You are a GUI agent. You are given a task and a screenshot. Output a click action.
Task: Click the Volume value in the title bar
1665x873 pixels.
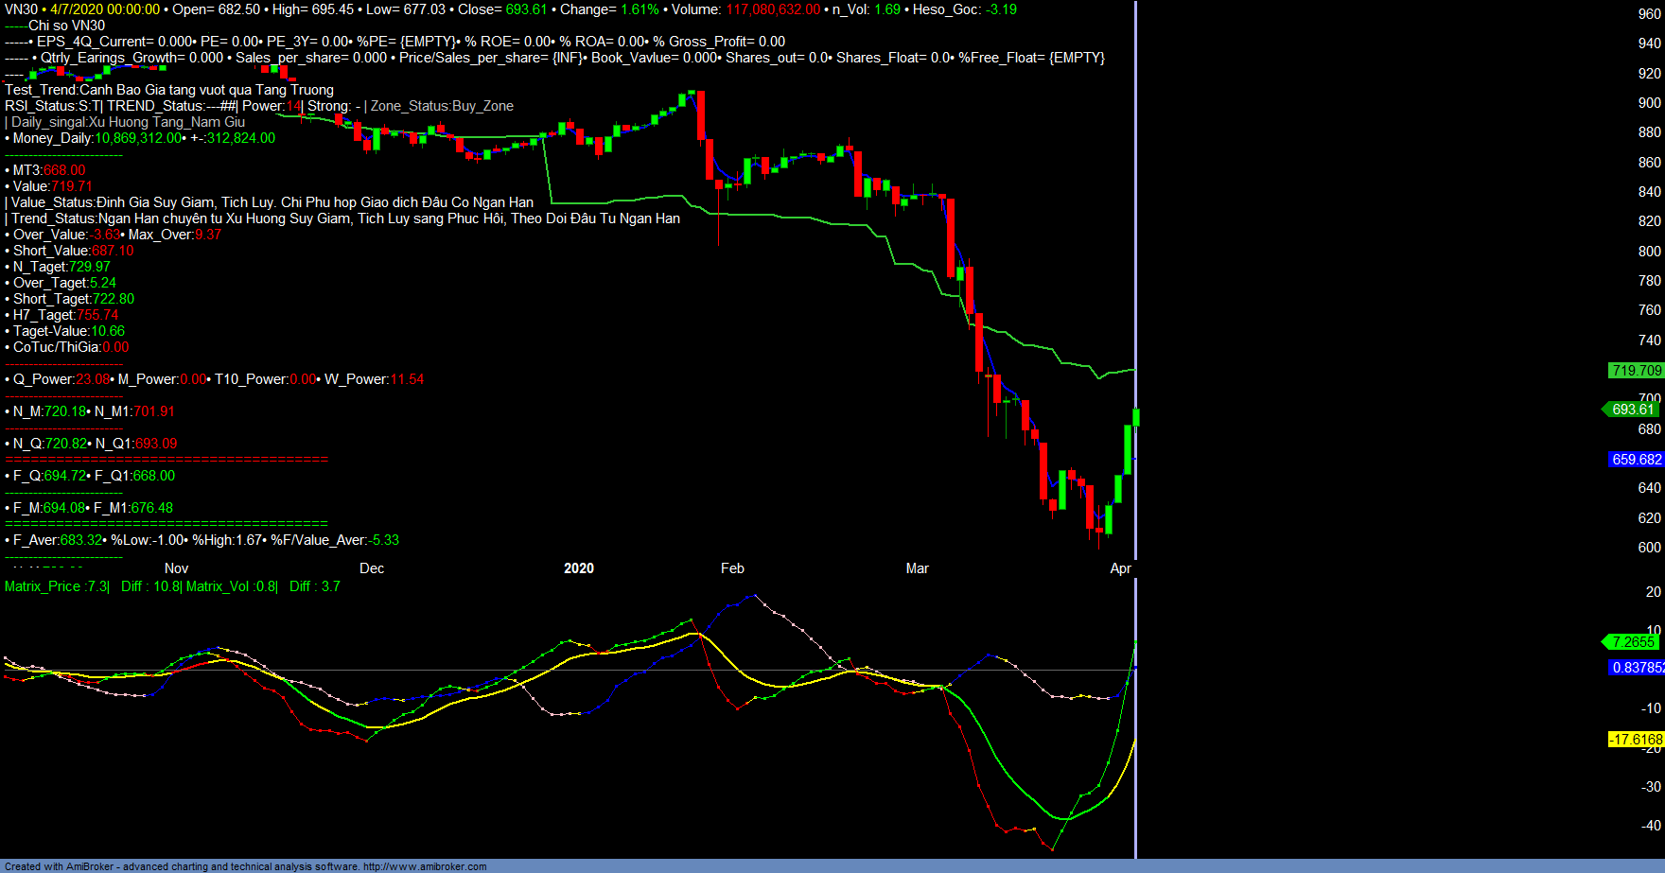[x=773, y=9]
